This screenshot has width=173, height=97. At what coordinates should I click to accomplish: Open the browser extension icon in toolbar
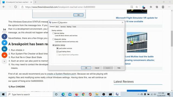point(144,7)
